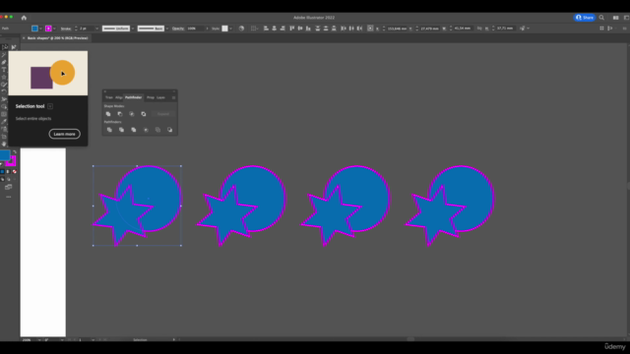This screenshot has width=630, height=354.
Task: Open Arrange Documents icon at top right
Action: 615,18
